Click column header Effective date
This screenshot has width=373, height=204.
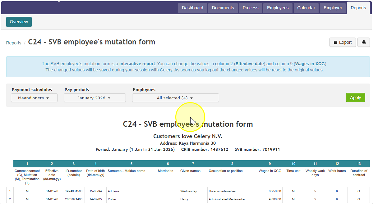click(52, 175)
